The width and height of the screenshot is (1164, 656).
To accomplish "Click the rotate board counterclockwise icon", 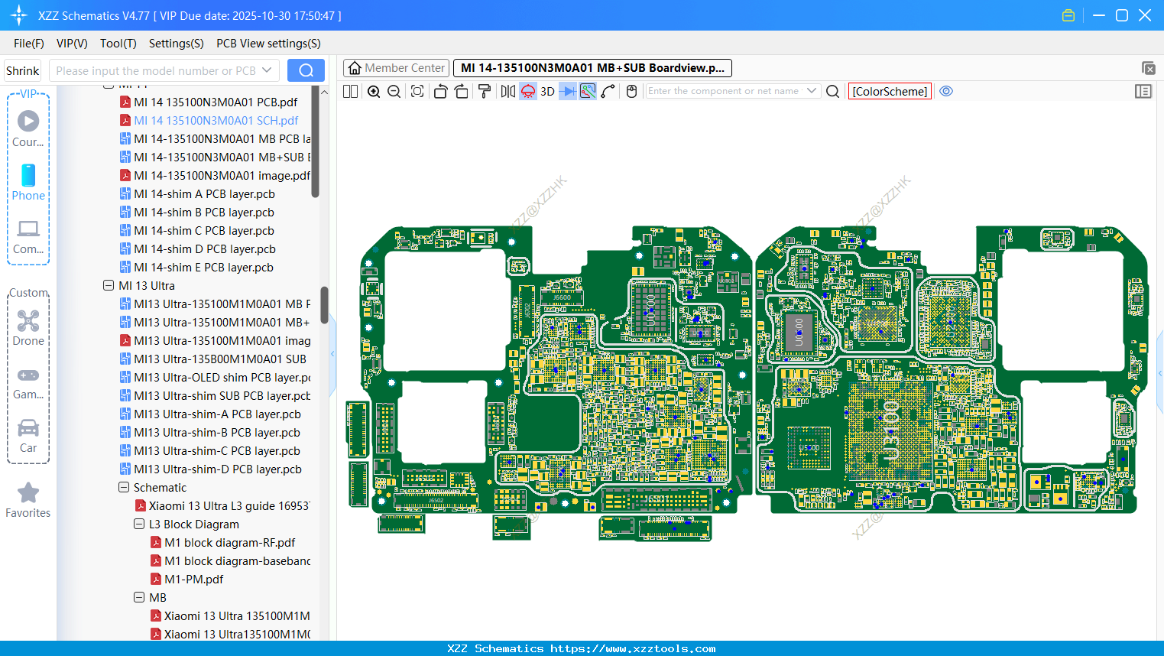I will (x=440, y=91).
